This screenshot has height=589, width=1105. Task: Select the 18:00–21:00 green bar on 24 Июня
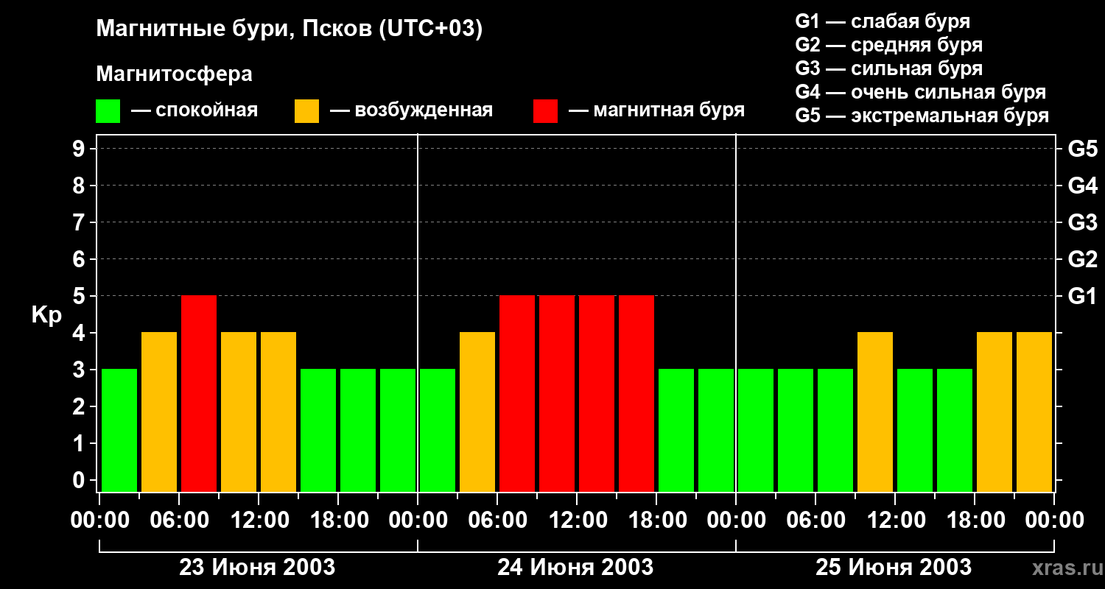pyautogui.click(x=676, y=430)
